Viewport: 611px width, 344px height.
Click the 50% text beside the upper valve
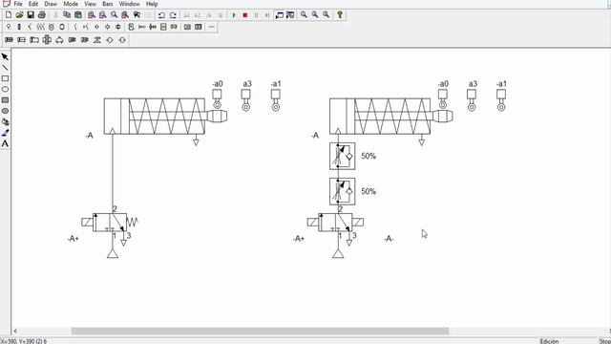click(x=369, y=156)
